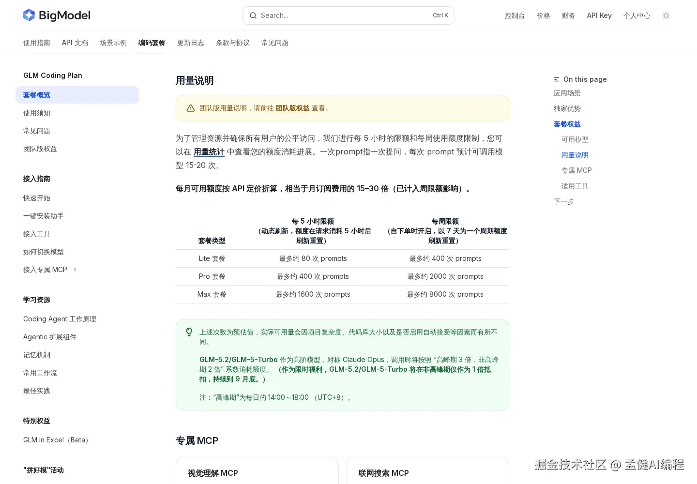Click the 用量说明 section heading
697x484 pixels.
click(x=195, y=81)
